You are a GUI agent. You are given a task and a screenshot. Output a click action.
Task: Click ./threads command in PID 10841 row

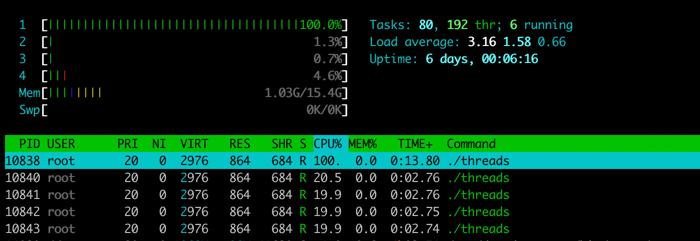pos(478,195)
